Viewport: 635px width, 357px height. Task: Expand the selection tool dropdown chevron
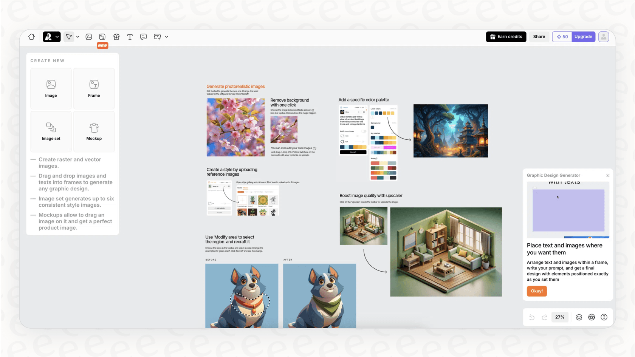click(78, 37)
